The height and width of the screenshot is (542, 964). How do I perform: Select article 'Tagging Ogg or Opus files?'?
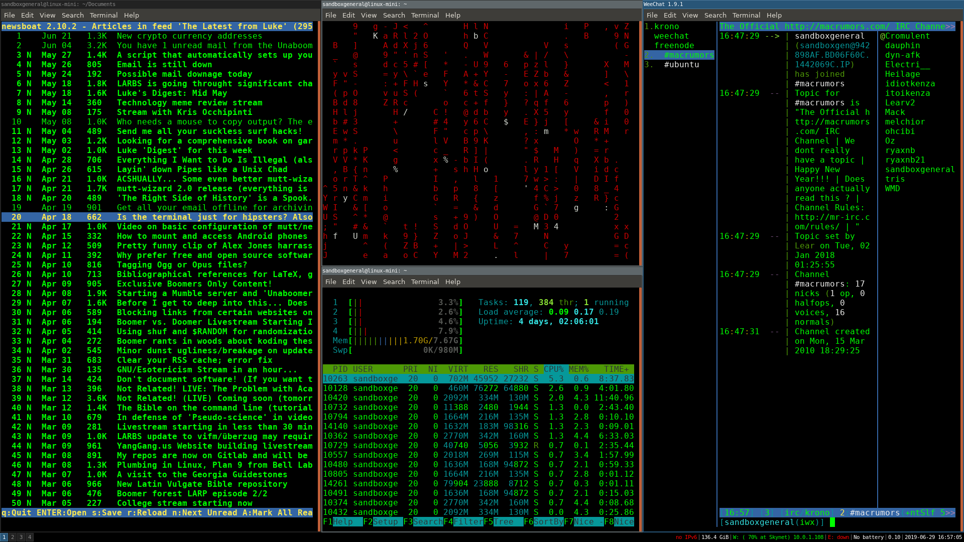tap(157, 265)
